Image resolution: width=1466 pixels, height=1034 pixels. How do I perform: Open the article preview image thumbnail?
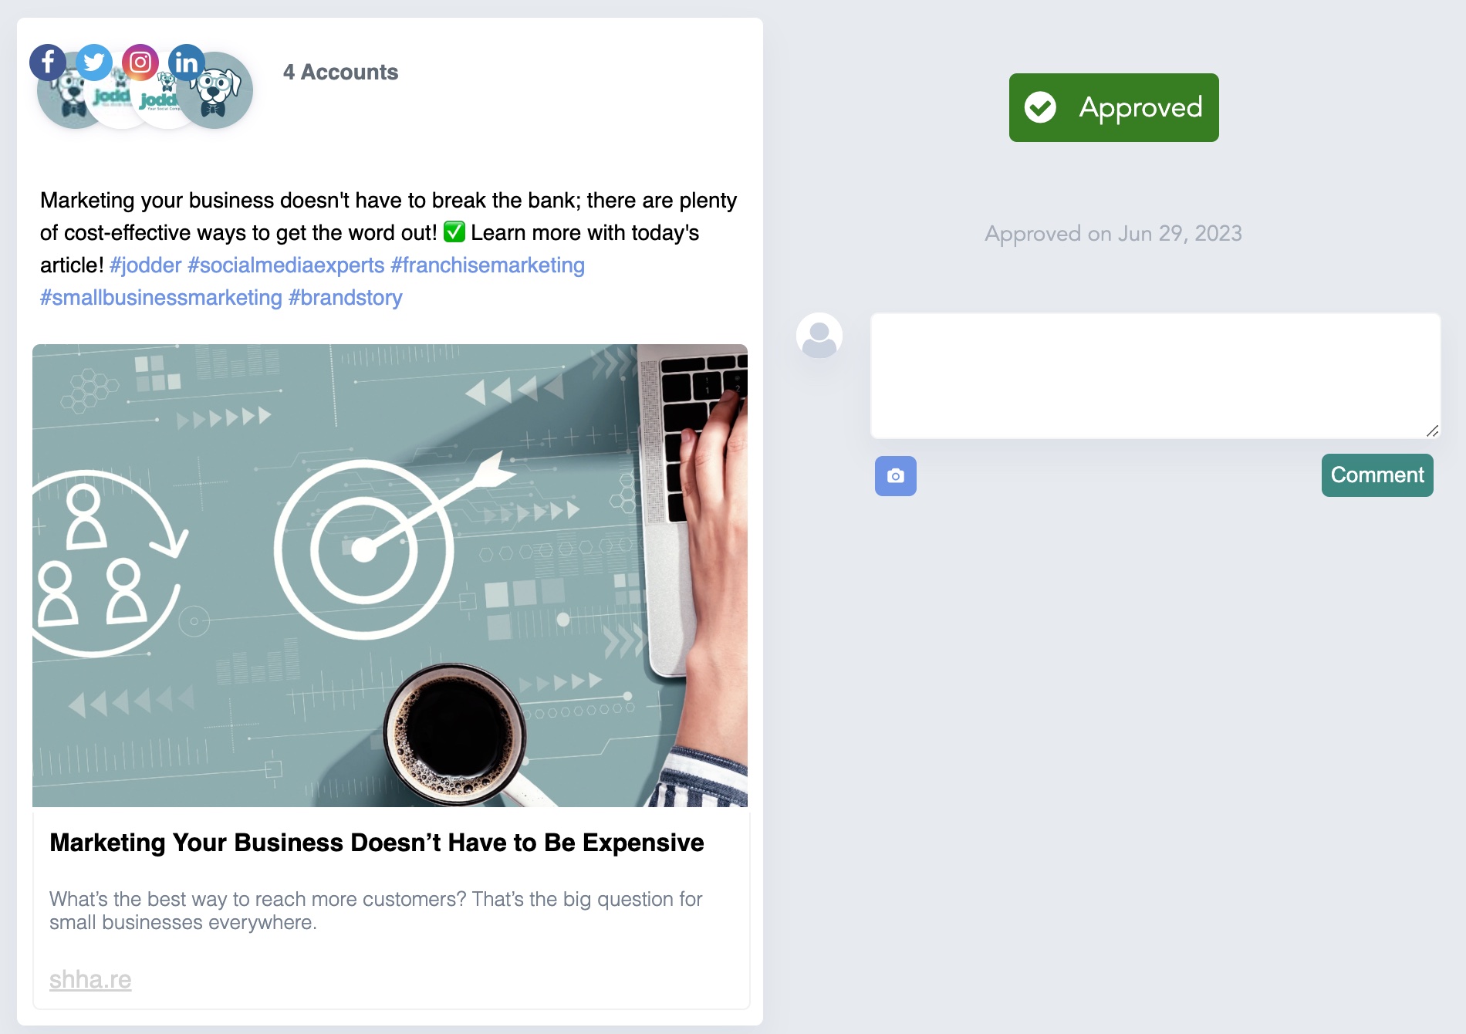tap(390, 576)
